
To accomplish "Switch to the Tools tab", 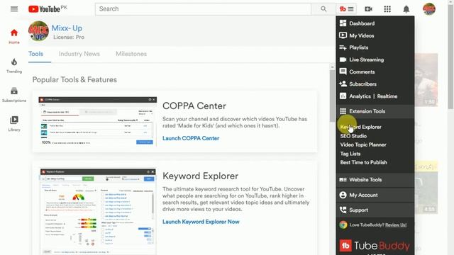I will coord(36,54).
